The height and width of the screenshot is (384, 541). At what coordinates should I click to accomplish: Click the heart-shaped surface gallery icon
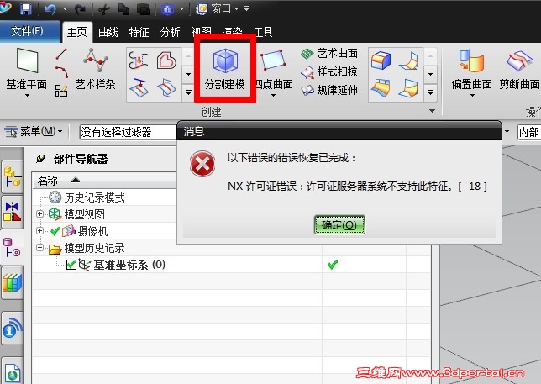point(166,60)
